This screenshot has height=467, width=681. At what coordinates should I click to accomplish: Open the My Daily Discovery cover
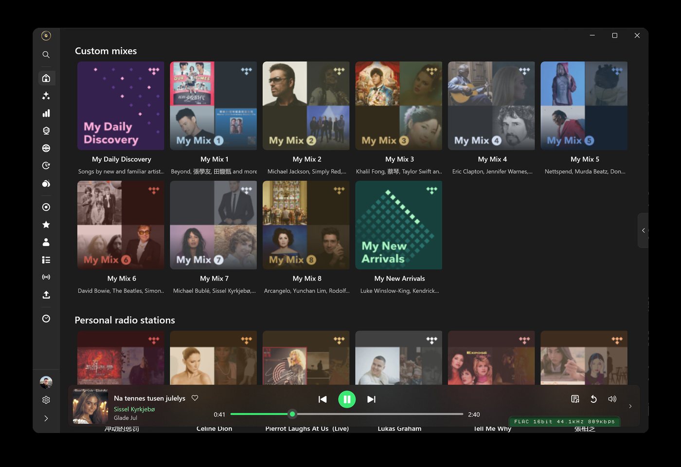click(x=121, y=106)
